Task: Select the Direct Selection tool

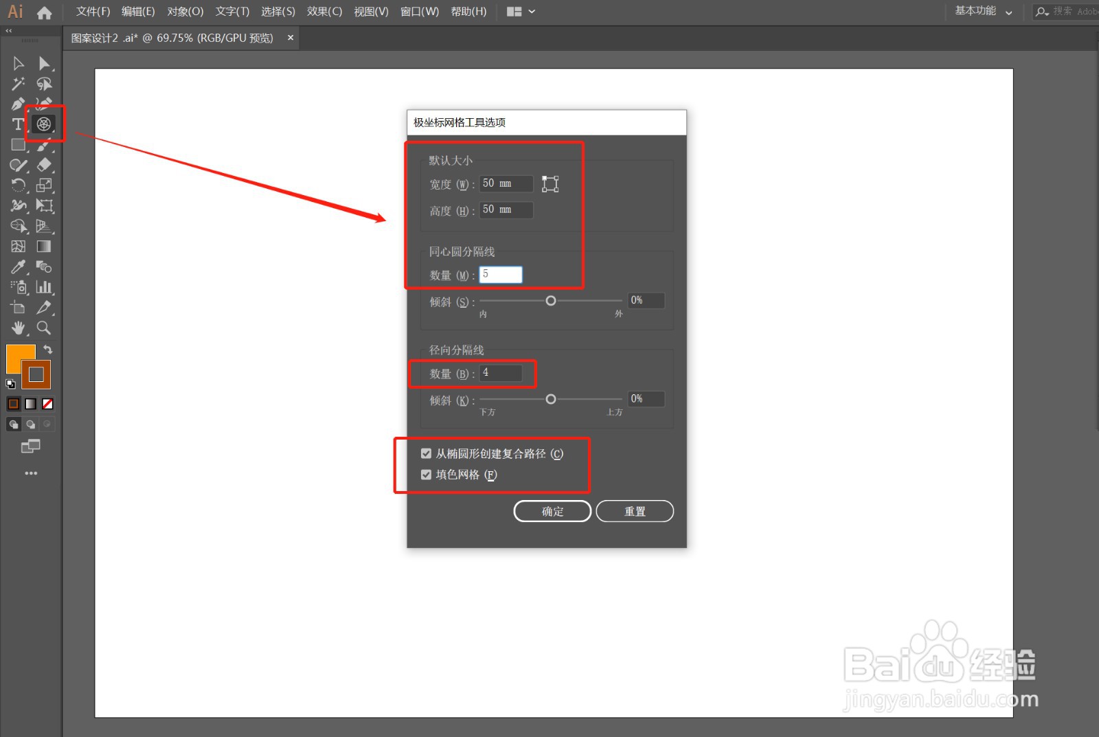Action: click(44, 63)
